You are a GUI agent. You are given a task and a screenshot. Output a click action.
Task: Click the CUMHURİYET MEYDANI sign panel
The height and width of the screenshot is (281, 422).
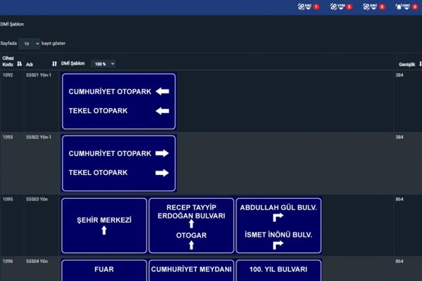coord(191,270)
